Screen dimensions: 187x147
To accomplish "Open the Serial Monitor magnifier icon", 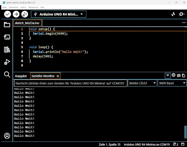I will point(182,14).
